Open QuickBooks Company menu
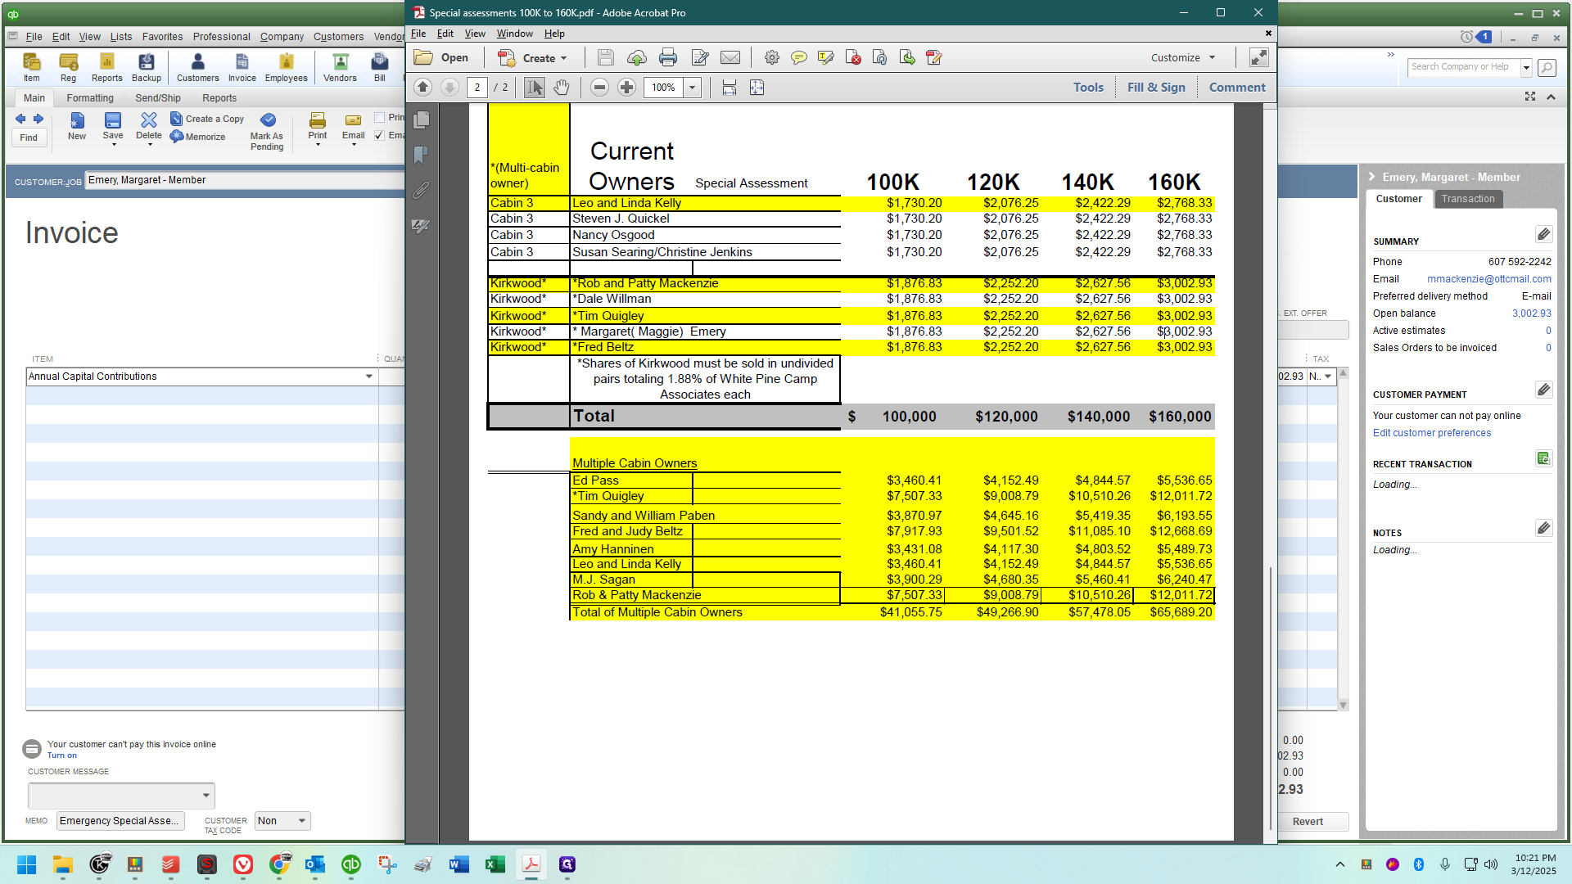Image resolution: width=1572 pixels, height=884 pixels. point(282,37)
